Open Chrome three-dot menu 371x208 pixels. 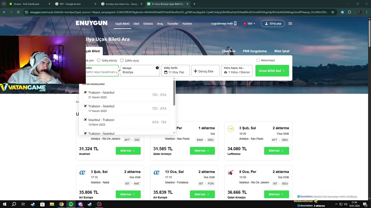point(366,12)
